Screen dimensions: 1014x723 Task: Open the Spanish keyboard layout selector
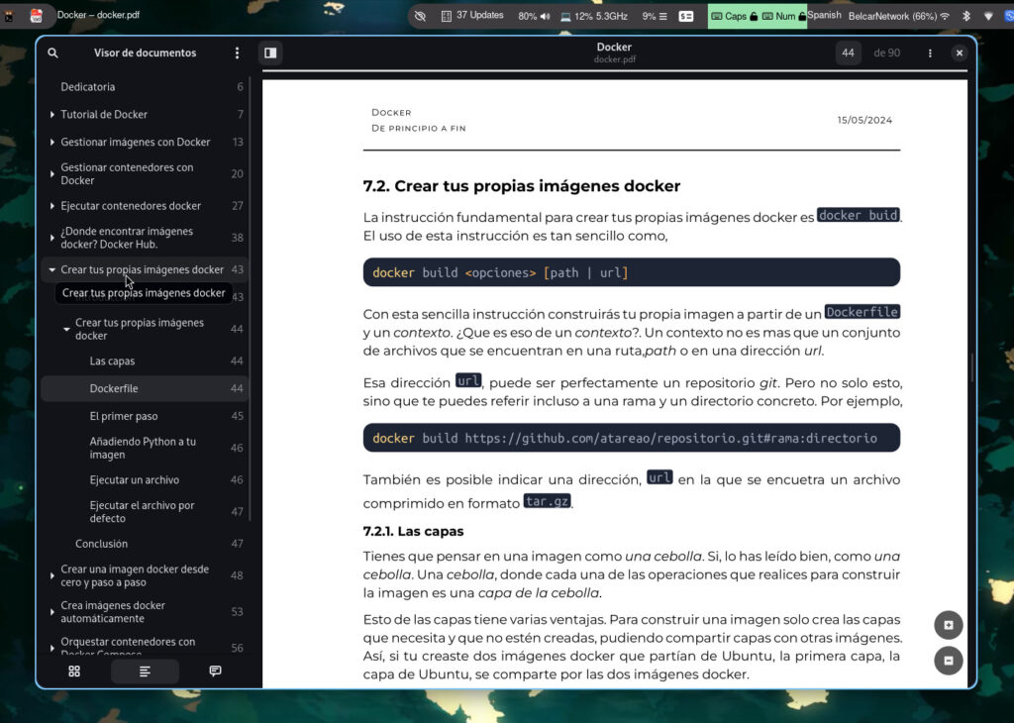pos(824,15)
